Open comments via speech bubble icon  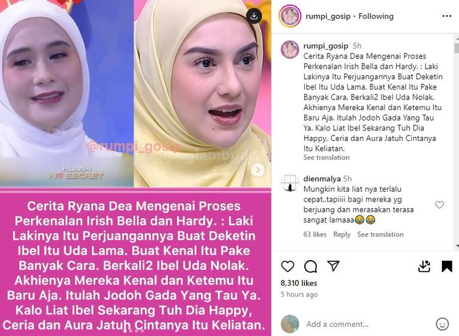[x=310, y=266]
